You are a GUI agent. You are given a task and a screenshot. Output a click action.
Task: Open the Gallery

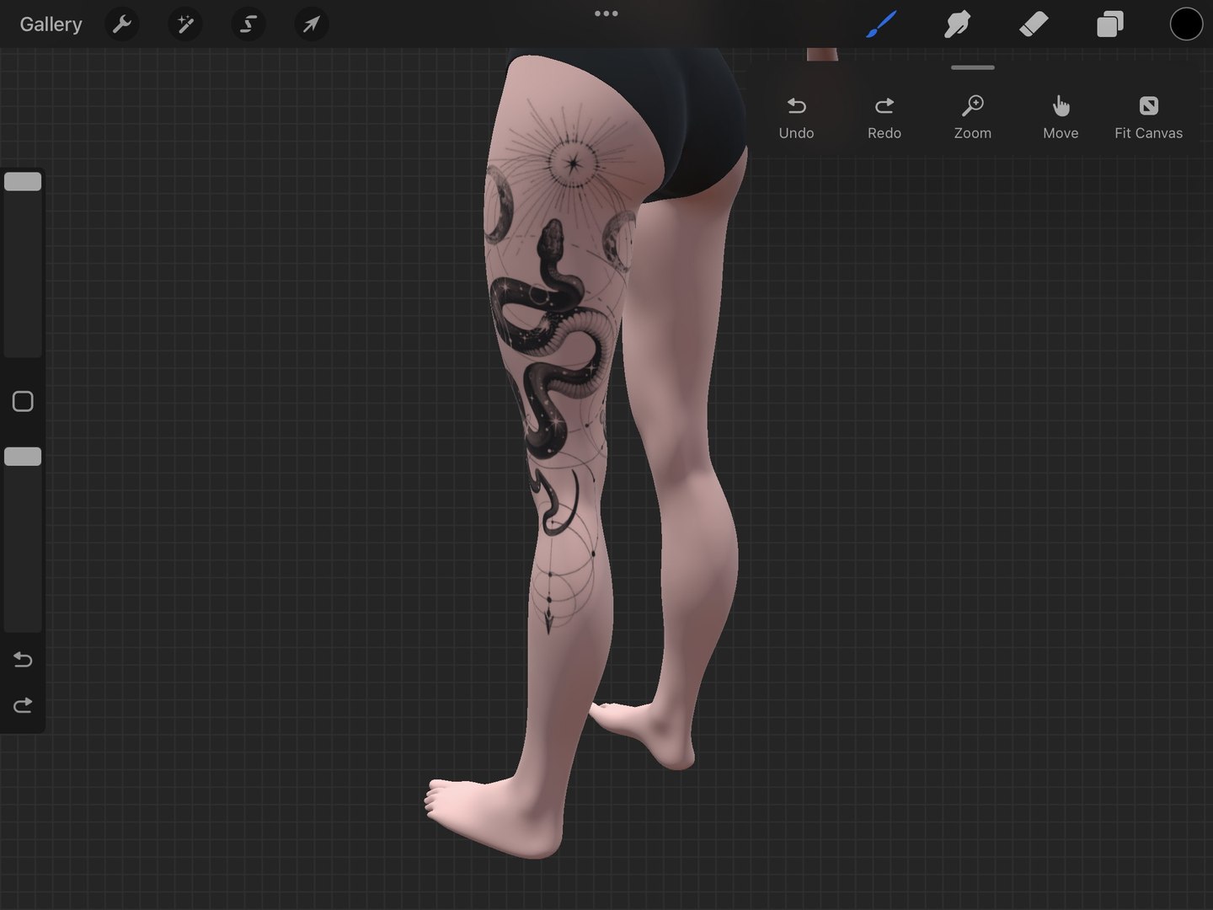coord(51,24)
